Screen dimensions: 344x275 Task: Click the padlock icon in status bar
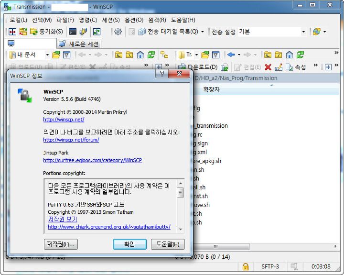point(246,266)
